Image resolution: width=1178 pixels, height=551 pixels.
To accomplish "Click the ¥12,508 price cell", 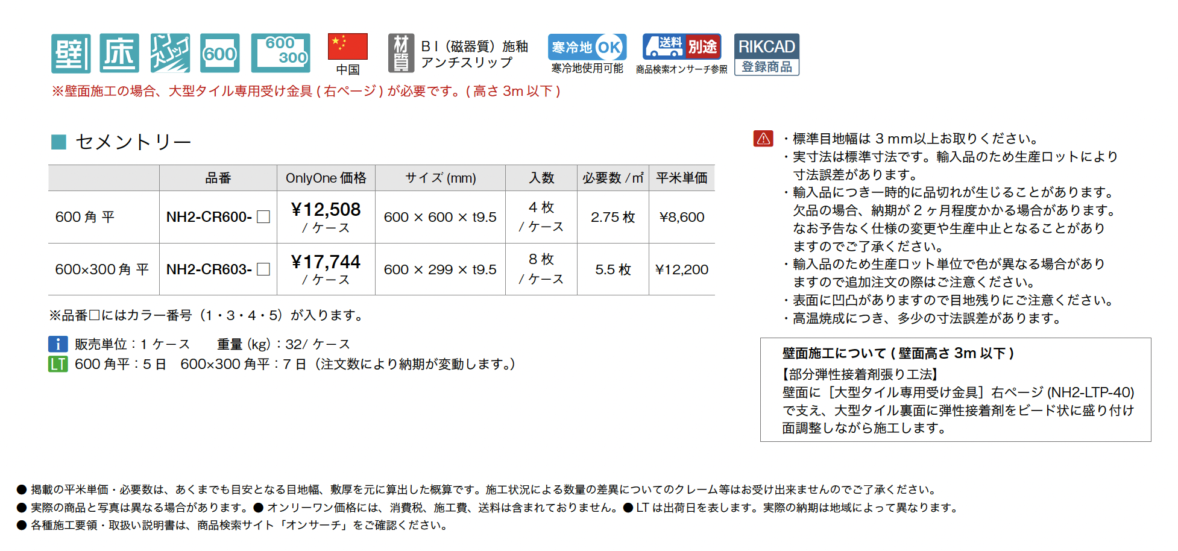I will point(326,210).
